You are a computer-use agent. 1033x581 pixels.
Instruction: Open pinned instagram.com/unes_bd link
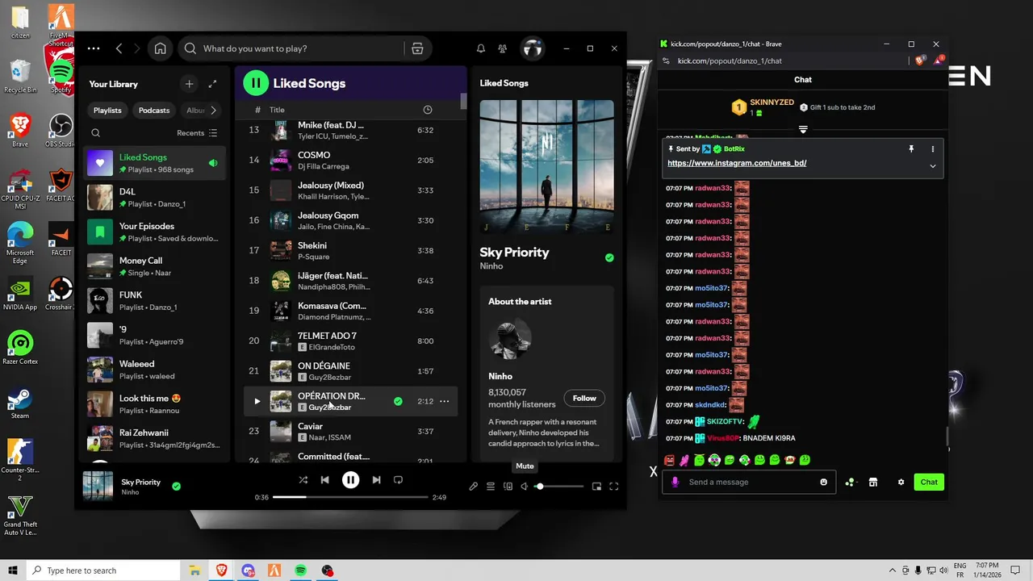coord(737,163)
